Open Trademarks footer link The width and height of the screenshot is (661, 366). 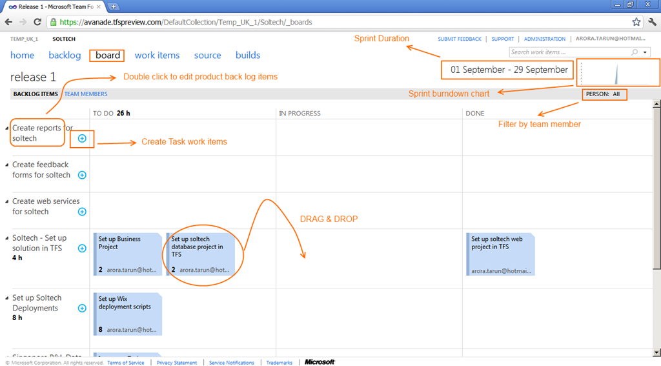(279, 363)
